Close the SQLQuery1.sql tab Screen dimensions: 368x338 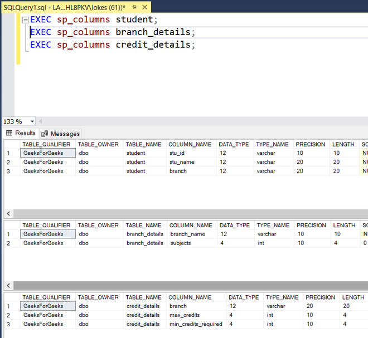click(x=145, y=7)
